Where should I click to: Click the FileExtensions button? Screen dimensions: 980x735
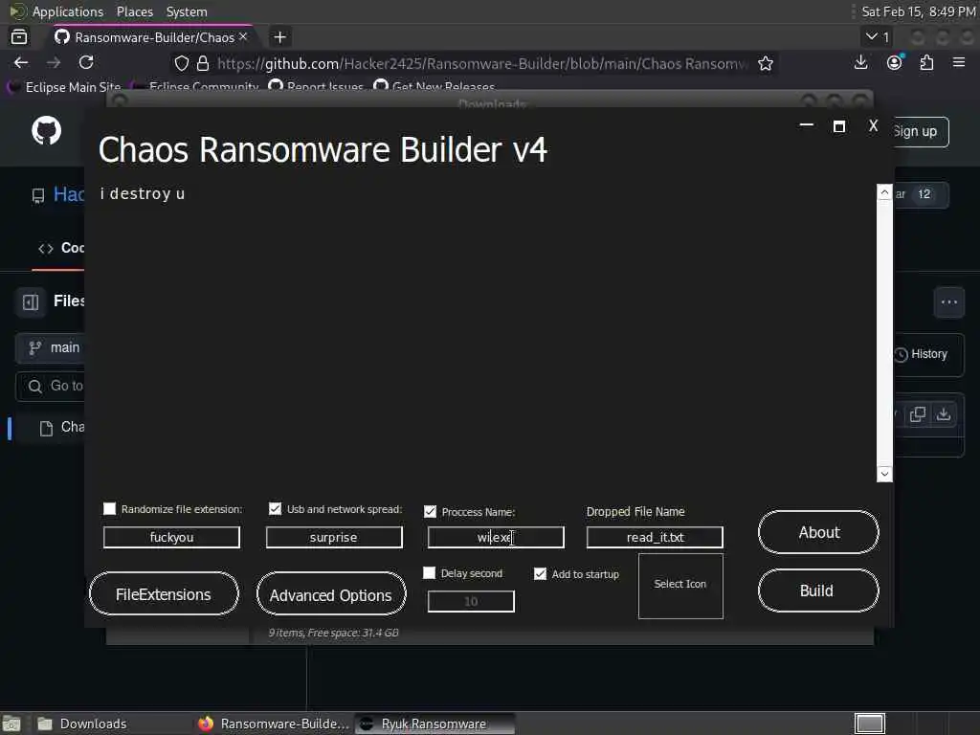(164, 593)
